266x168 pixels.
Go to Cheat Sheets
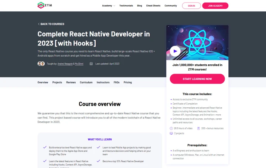point(153,6)
